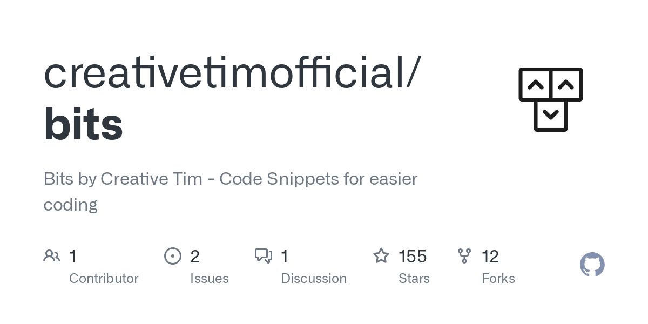
Task: Click the Issues circle-dot icon
Action: [x=172, y=256]
